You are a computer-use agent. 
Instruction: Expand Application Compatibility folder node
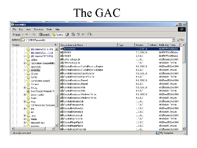(25, 63)
